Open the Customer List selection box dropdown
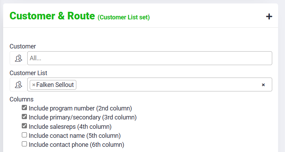The image size is (285, 152). pyautogui.click(x=166, y=84)
